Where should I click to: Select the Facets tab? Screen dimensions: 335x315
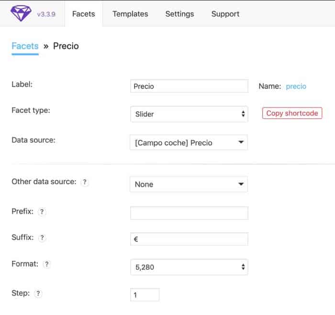pyautogui.click(x=84, y=14)
